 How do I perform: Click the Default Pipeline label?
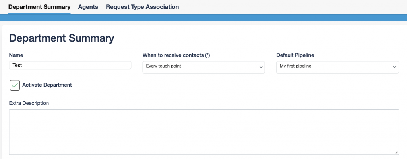[x=296, y=55]
